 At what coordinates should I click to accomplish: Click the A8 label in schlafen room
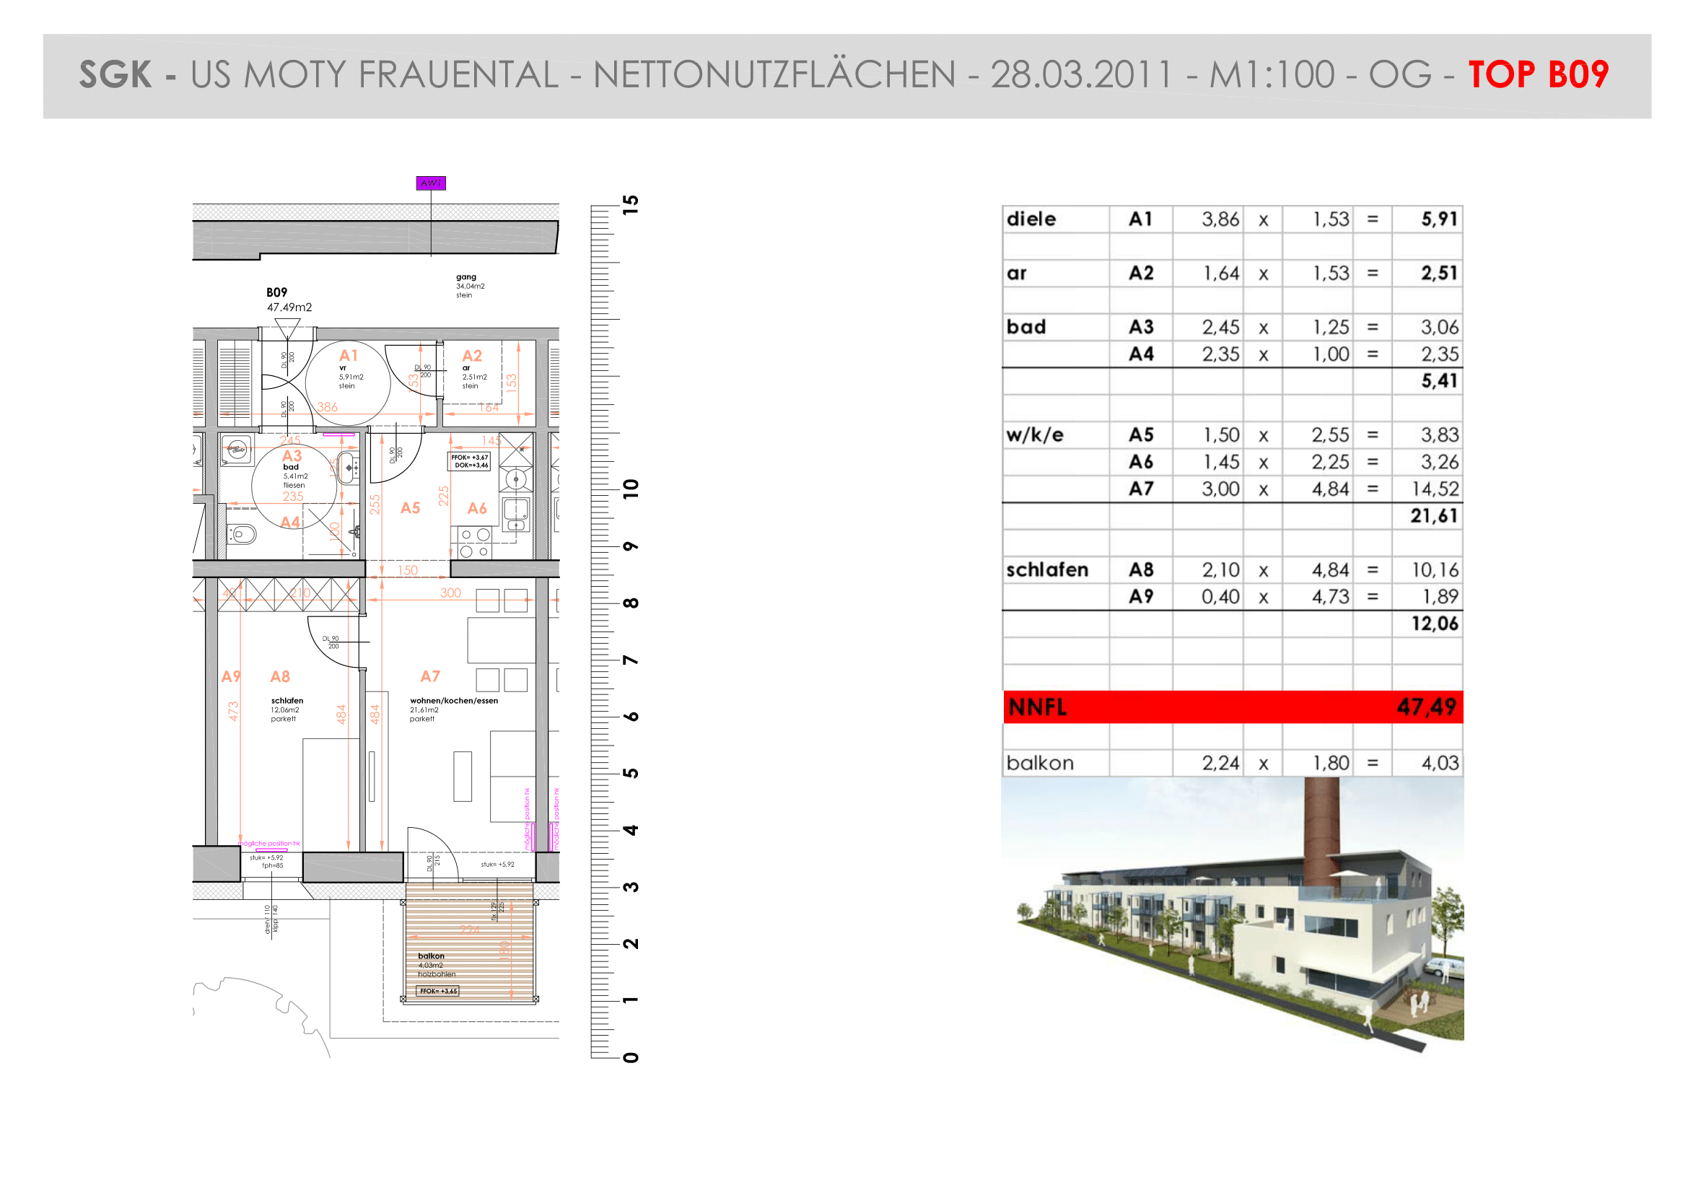pyautogui.click(x=280, y=676)
